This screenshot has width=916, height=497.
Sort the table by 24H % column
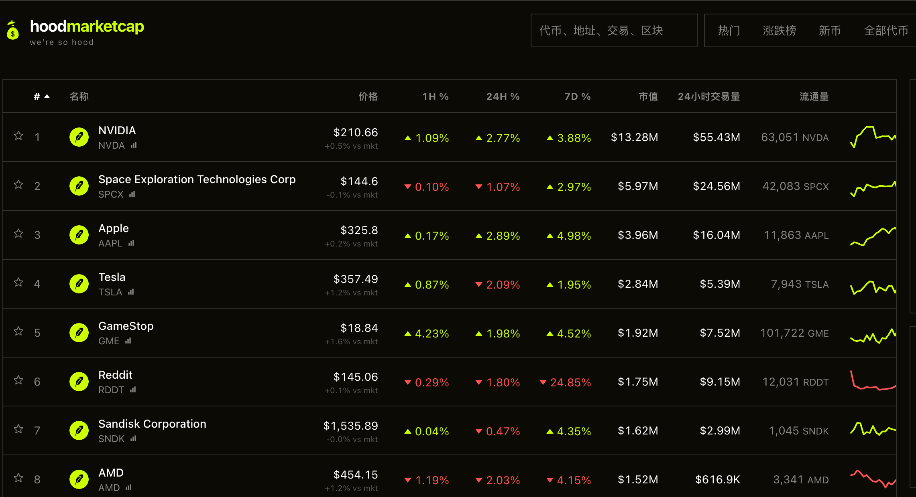click(x=503, y=97)
